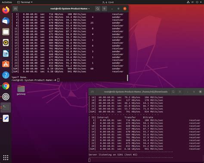The width and height of the screenshot is (204, 163).
Task: Click new tab icon in Downloads terminal
Action: 93,92
